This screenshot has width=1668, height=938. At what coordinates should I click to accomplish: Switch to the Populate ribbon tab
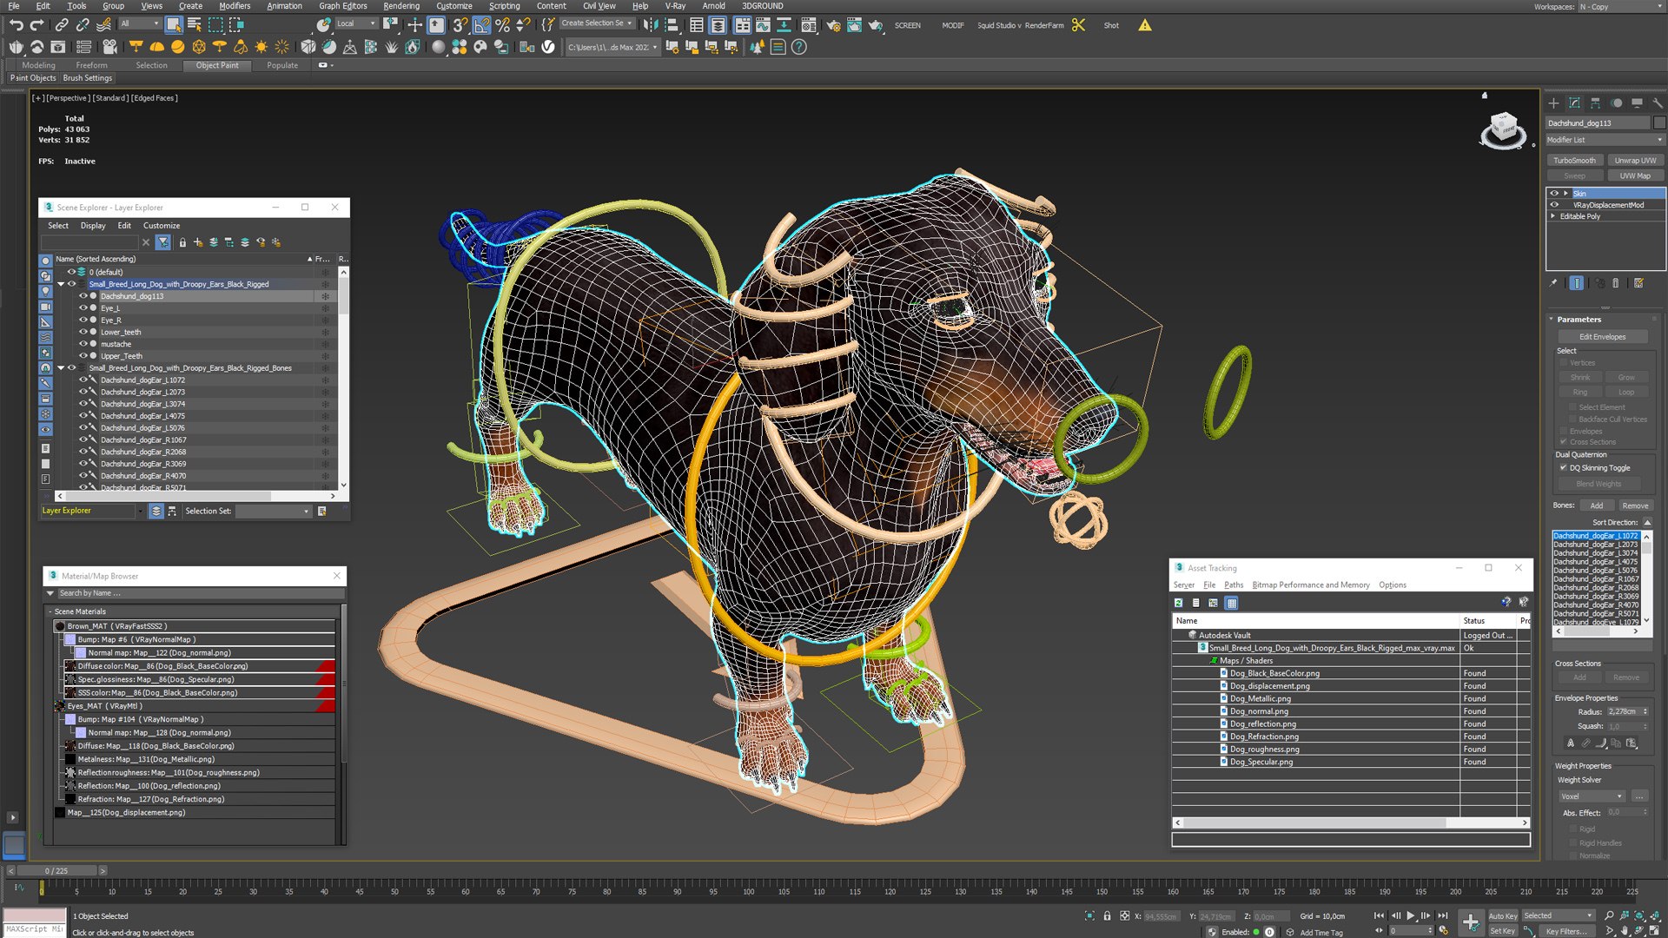tap(282, 65)
